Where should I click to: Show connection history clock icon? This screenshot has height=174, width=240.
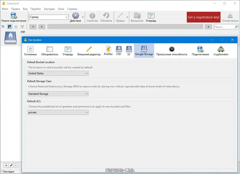[x=16, y=27]
